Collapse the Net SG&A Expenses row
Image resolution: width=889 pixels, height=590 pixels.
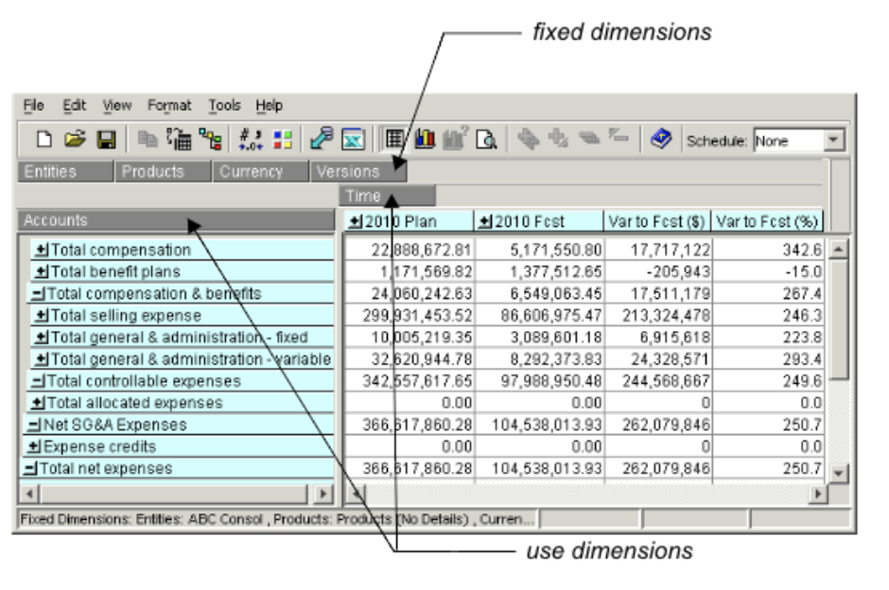coord(33,425)
